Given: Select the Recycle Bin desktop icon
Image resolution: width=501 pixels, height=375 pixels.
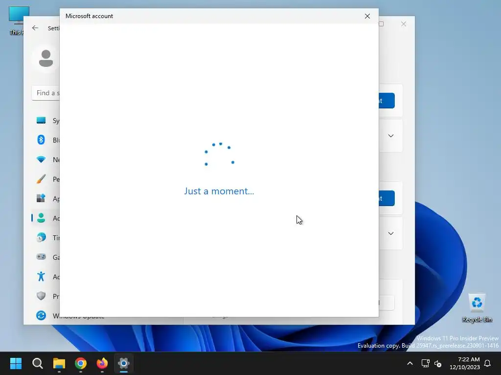Looking at the screenshot, I should (477, 308).
